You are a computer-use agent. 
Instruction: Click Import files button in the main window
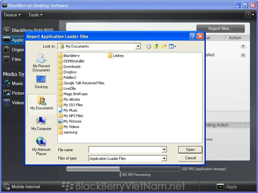[x=221, y=29]
